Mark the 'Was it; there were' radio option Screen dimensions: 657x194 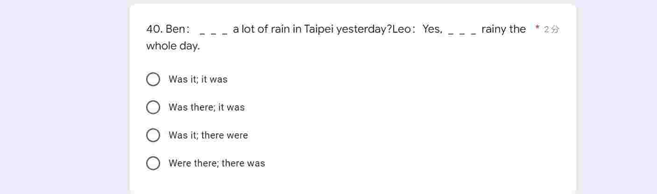[153, 135]
